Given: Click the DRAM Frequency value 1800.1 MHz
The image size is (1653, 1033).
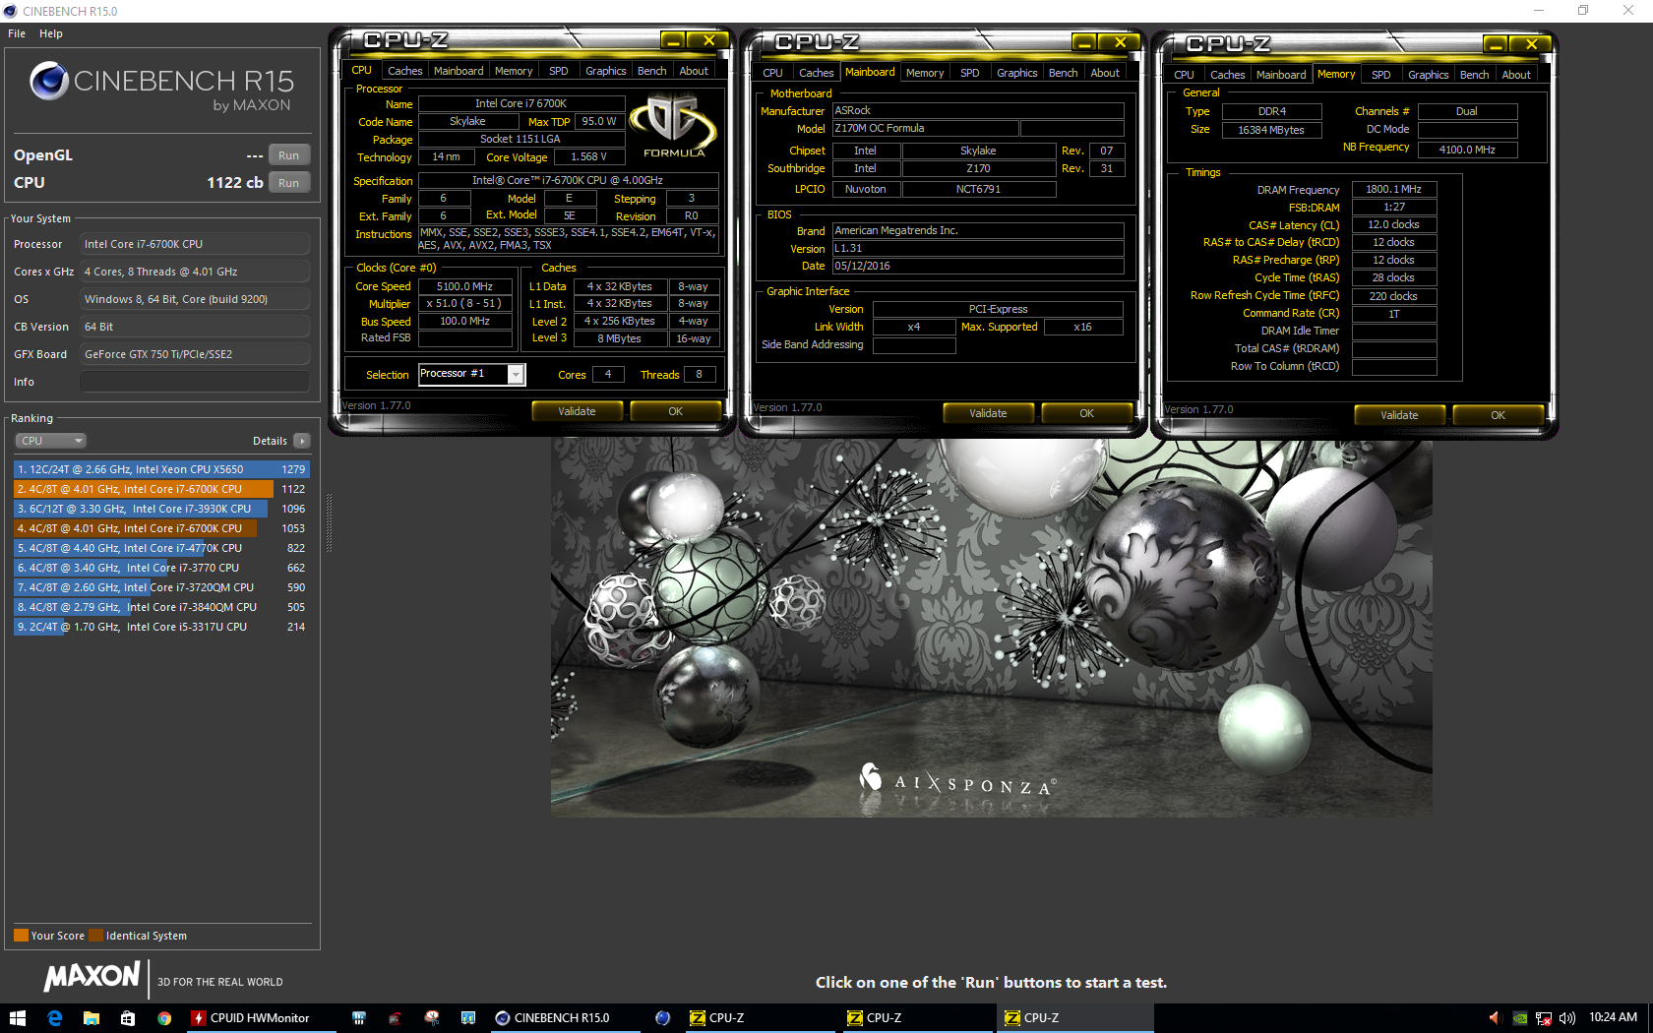Looking at the screenshot, I should point(1393,189).
